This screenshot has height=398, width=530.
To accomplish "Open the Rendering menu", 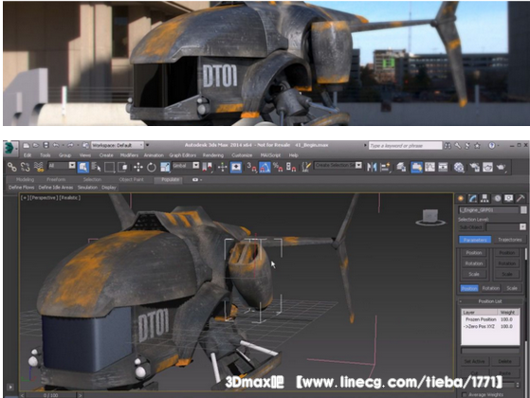I will coord(213,155).
